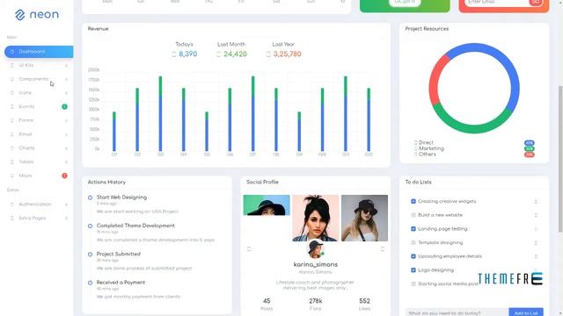Open options for Build a new website
This screenshot has height=316, width=563.
536,215
